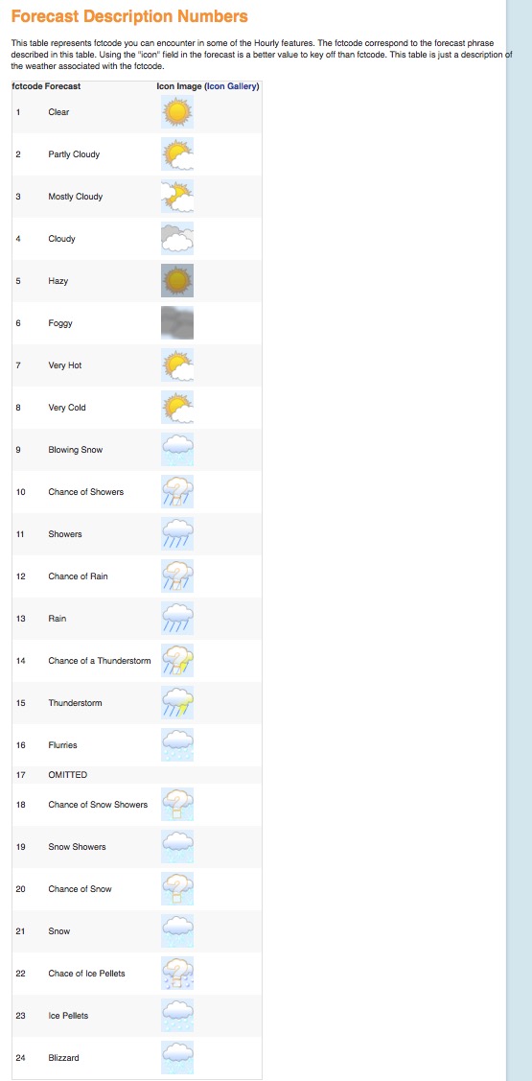Click the Flurries icon image

click(177, 744)
